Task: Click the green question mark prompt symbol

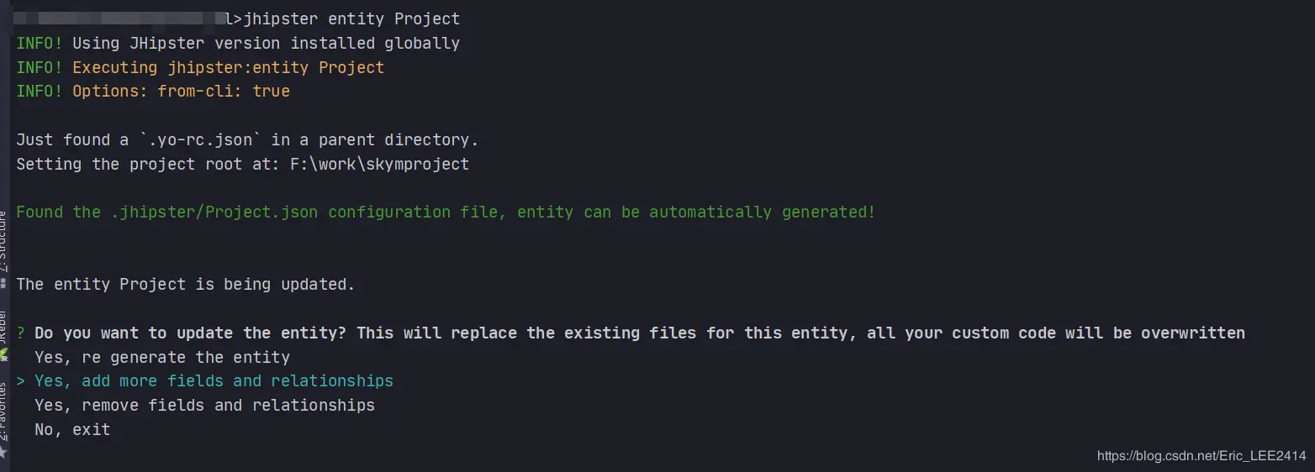Action: tap(21, 333)
